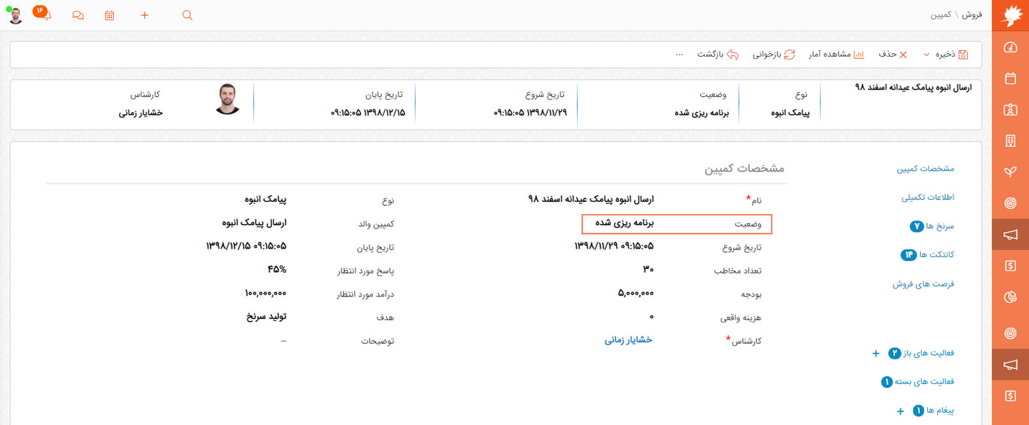Click the form تاریخ پایان value ۱۳۹۸/۱۲/۱۵
Screen dimensions: 1029x425
(246, 246)
